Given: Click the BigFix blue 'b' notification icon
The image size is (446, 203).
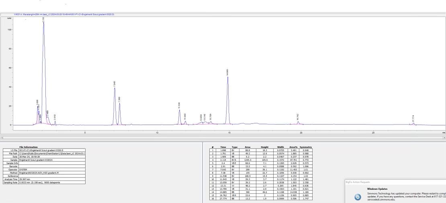Looking at the screenshot, I should tap(358, 197).
